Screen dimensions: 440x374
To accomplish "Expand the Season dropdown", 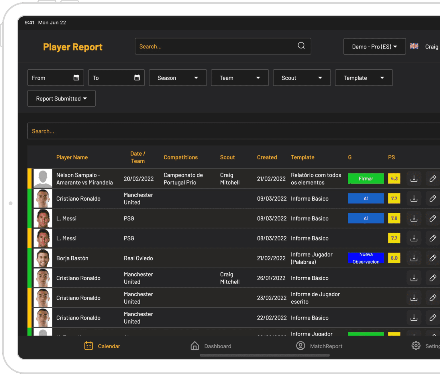I will click(x=178, y=77).
